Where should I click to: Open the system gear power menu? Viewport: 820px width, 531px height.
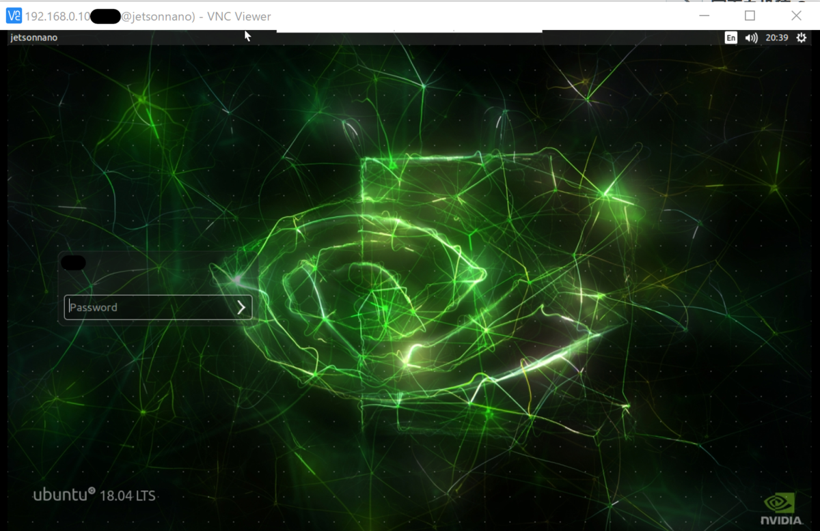[x=802, y=38]
